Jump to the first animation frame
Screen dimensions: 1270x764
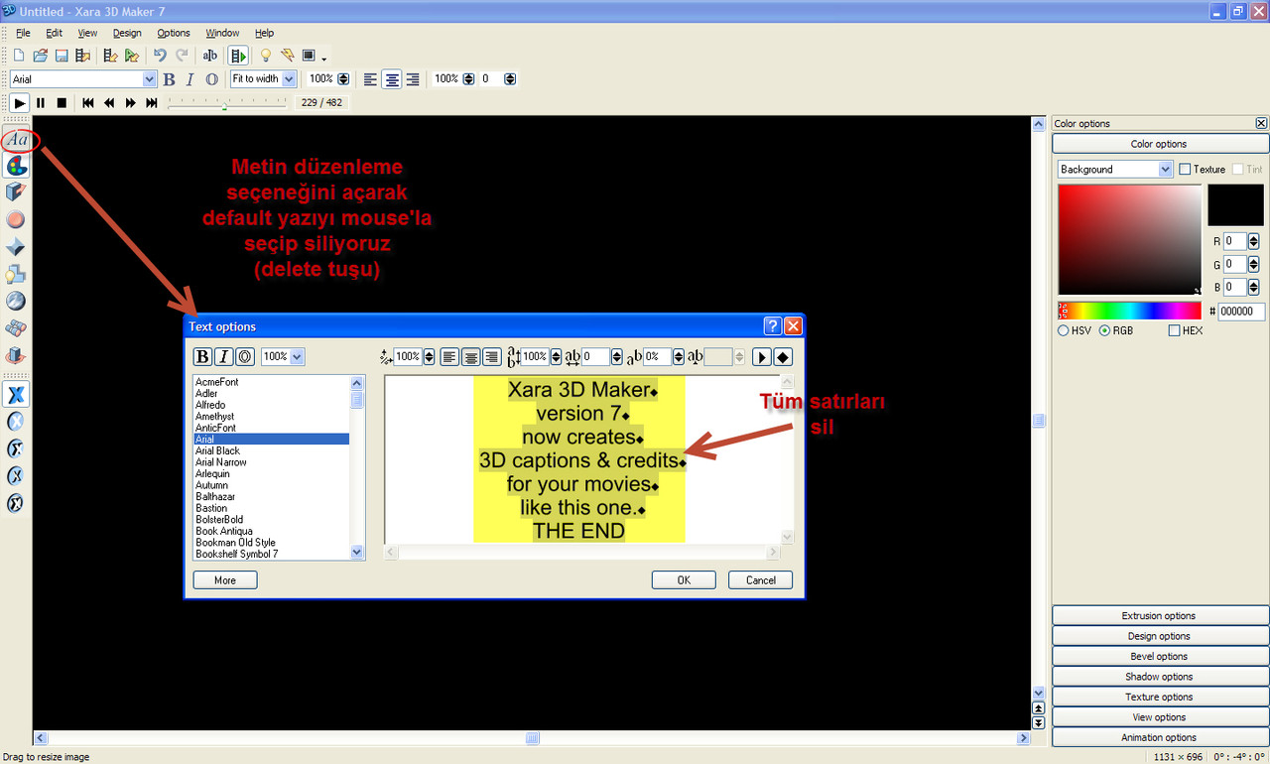(x=88, y=102)
